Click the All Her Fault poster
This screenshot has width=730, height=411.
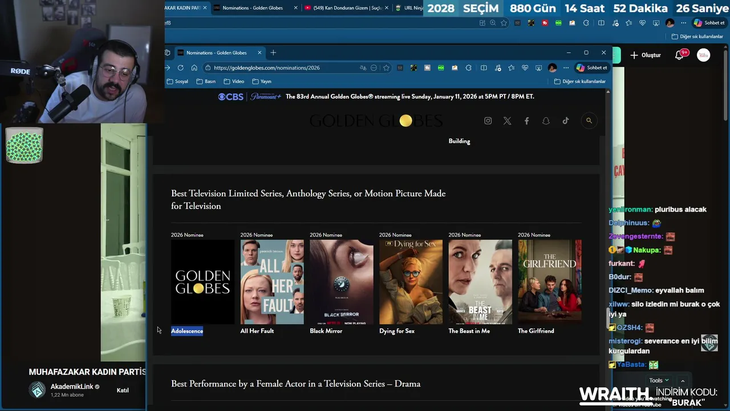click(x=272, y=282)
